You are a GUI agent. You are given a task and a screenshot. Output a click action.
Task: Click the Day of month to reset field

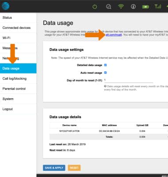click(129, 80)
